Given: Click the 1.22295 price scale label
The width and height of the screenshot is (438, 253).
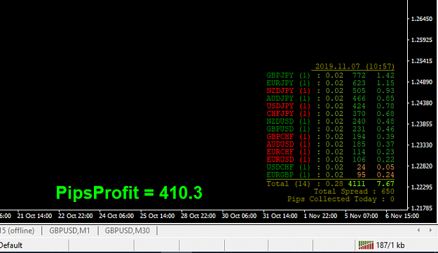Looking at the screenshot, I should click(422, 187).
